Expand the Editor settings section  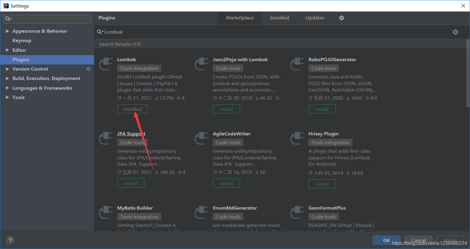click(x=7, y=50)
